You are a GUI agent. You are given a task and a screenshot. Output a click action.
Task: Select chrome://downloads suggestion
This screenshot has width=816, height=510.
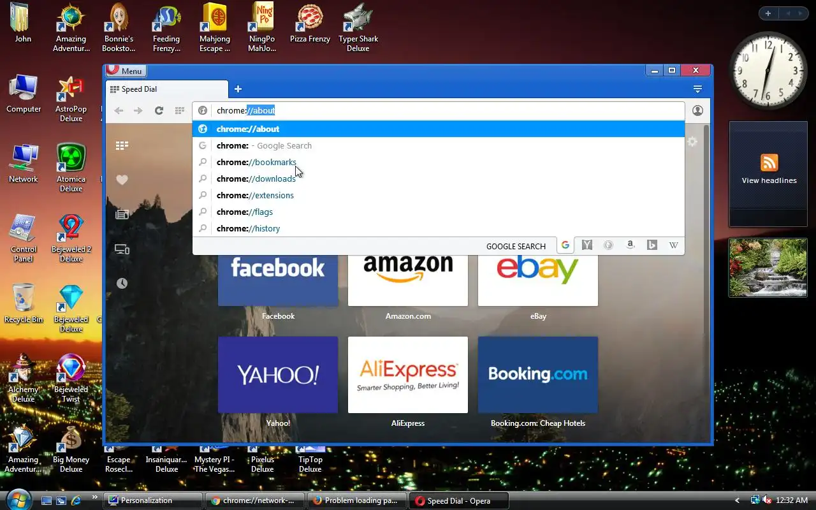439,178
